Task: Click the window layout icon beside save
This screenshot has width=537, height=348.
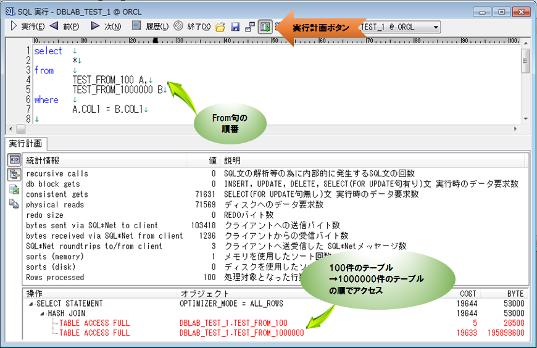Action: (x=250, y=27)
